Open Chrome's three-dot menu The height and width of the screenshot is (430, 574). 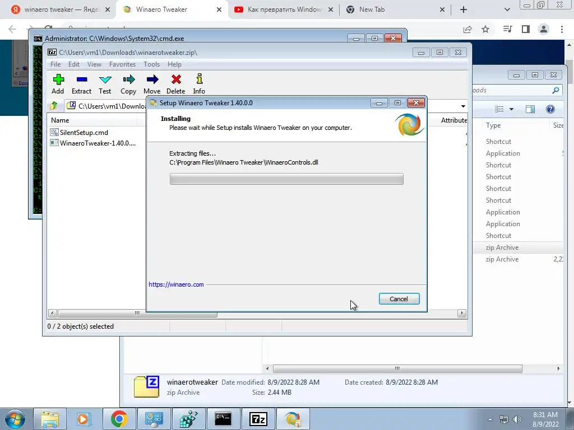[x=562, y=29]
